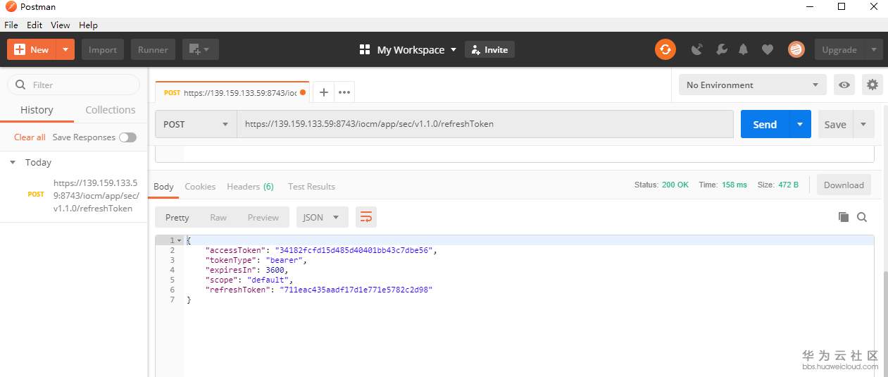Select the response Body tab
Screen dimensions: 888x377
tap(163, 187)
